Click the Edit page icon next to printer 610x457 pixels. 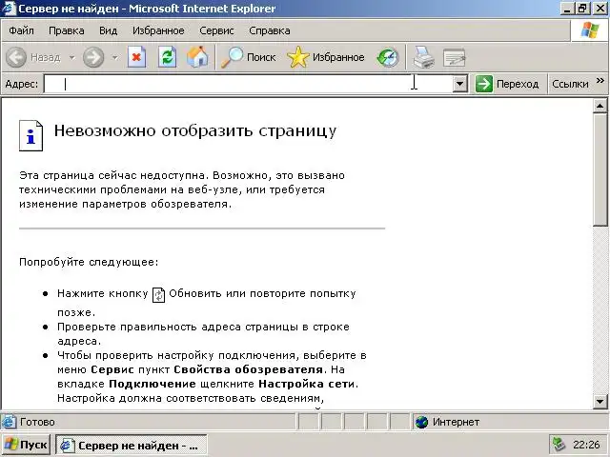point(454,57)
